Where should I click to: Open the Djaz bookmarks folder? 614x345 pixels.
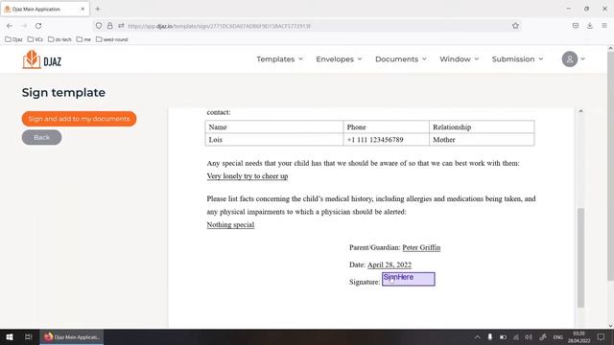pos(13,39)
